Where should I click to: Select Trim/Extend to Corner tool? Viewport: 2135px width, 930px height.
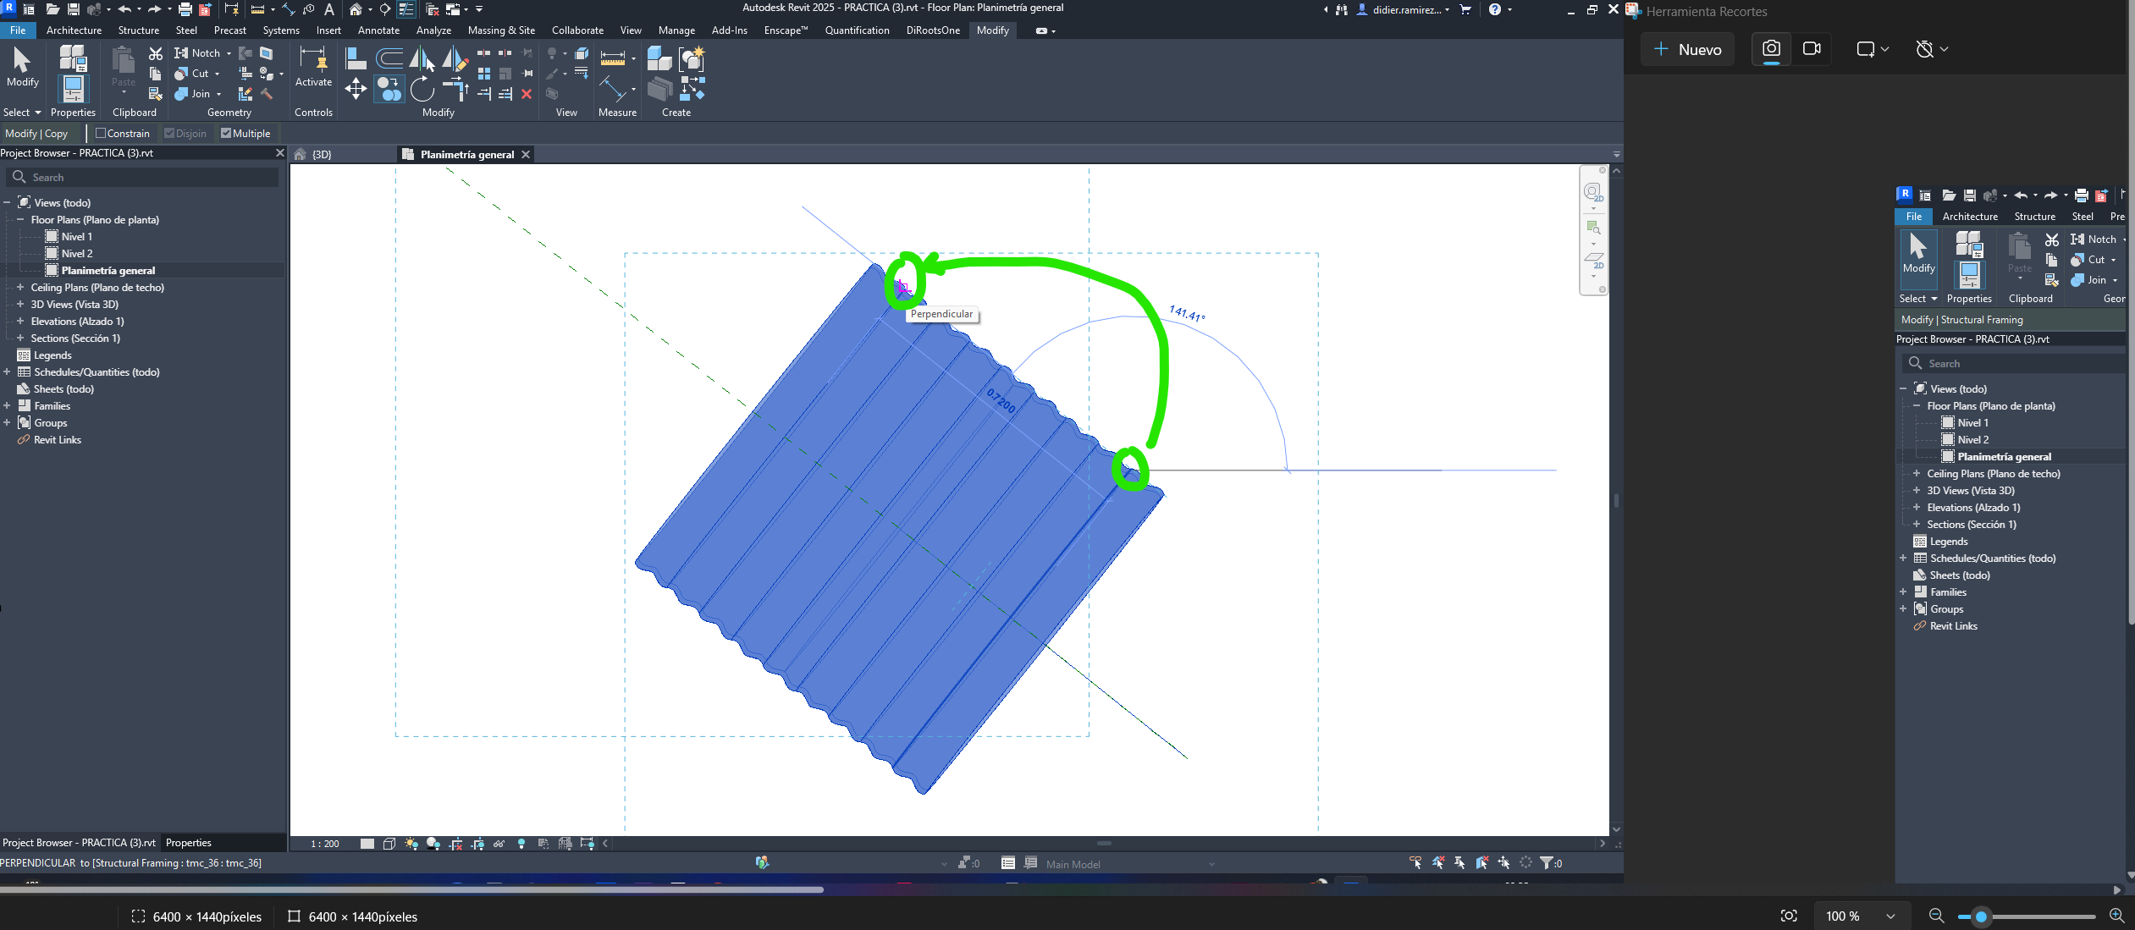455,89
